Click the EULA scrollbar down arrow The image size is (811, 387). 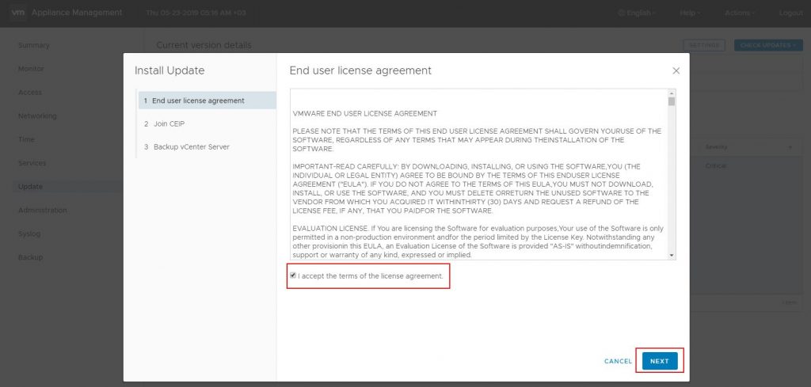click(x=672, y=256)
